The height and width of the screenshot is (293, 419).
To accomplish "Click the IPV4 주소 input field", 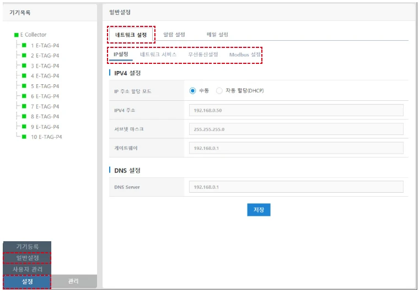I will [296, 110].
